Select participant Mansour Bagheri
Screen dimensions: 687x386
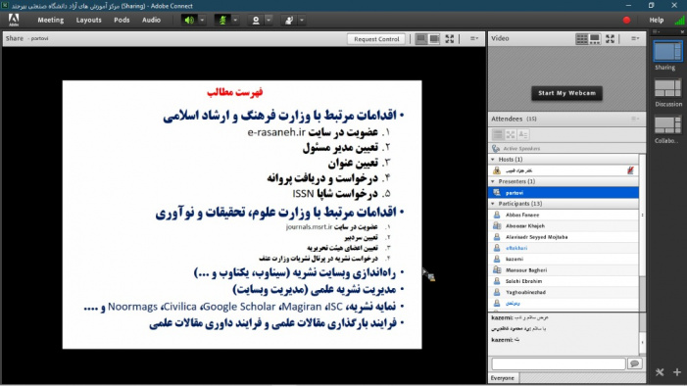564,270
